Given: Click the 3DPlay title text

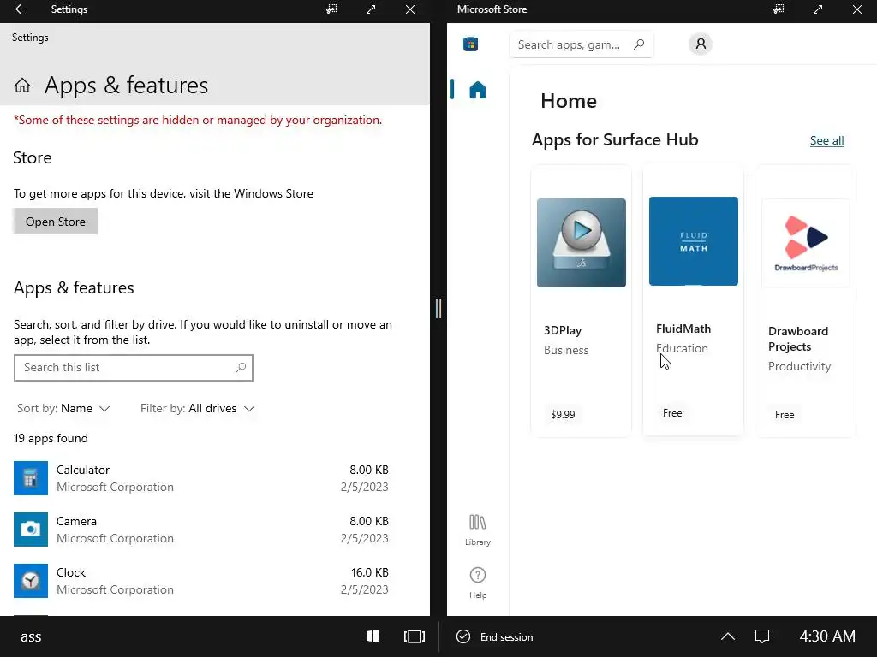Looking at the screenshot, I should tap(563, 330).
